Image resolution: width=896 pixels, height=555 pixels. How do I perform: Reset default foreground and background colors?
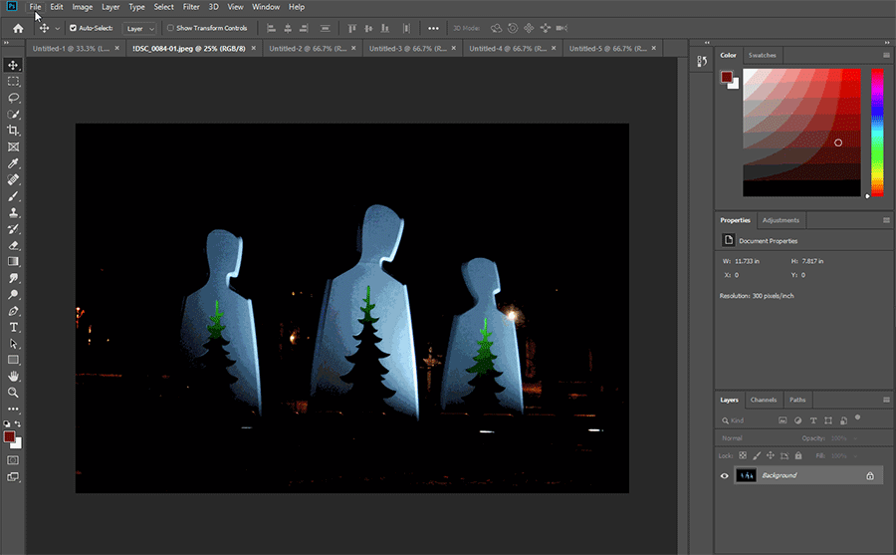point(6,424)
